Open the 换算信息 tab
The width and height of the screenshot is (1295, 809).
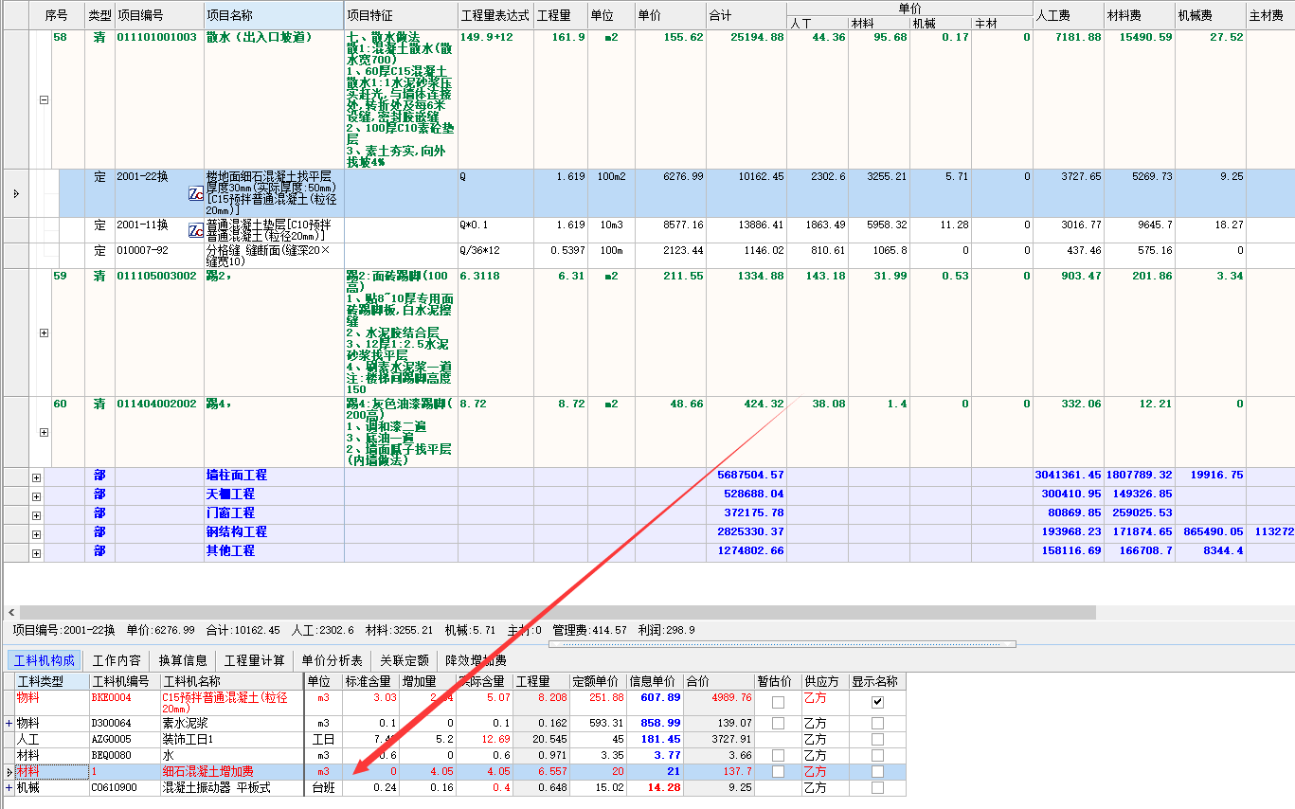pos(183,660)
